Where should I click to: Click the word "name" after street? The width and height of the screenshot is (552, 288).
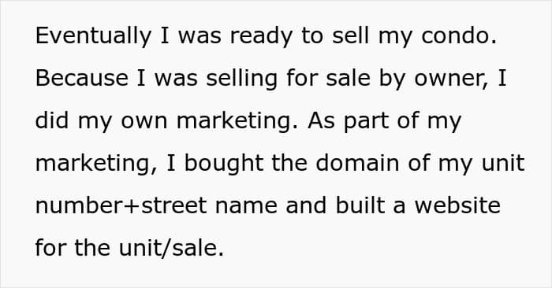pos(246,207)
